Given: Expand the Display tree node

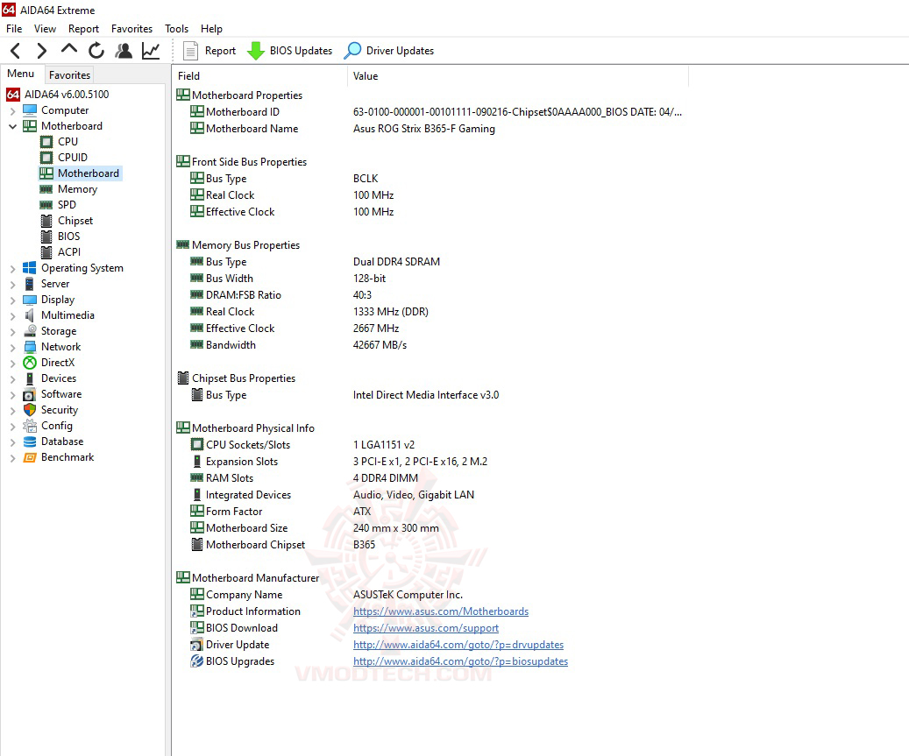Looking at the screenshot, I should pyautogui.click(x=13, y=300).
